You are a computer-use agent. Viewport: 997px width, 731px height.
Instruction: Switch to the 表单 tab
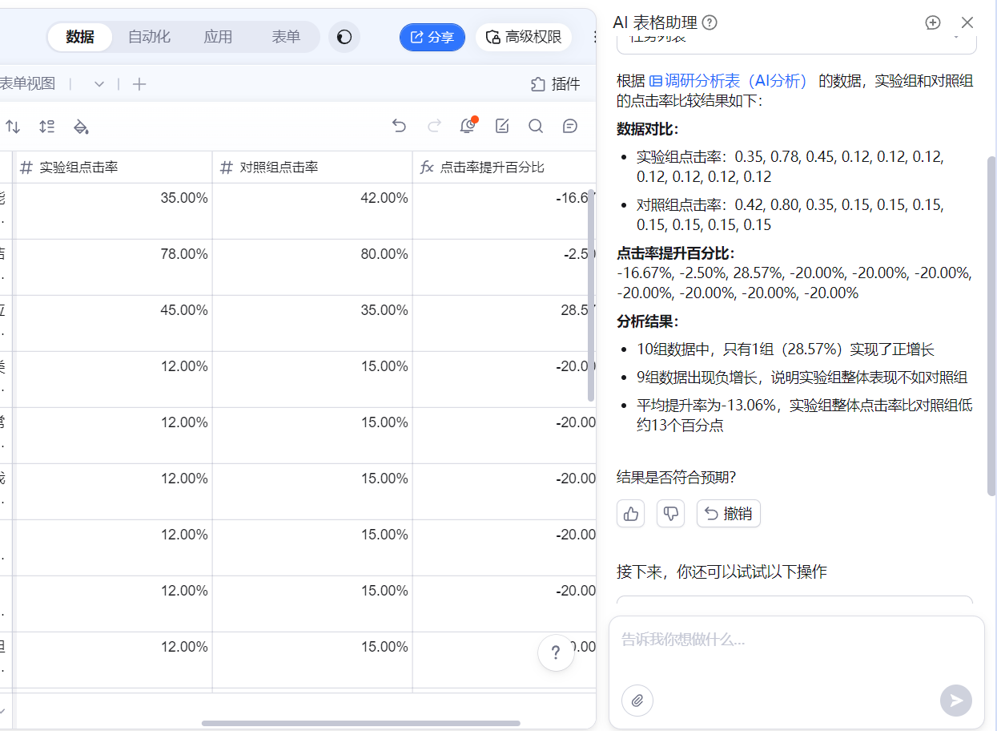(x=286, y=37)
